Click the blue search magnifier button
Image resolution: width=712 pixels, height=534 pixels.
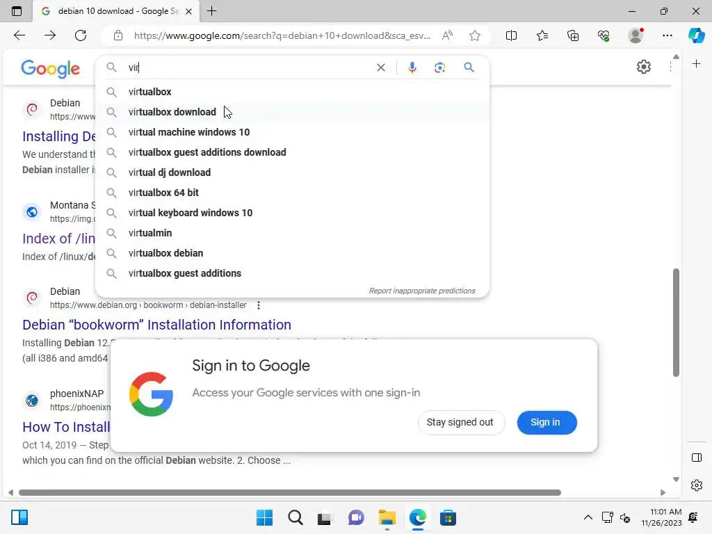coord(469,67)
